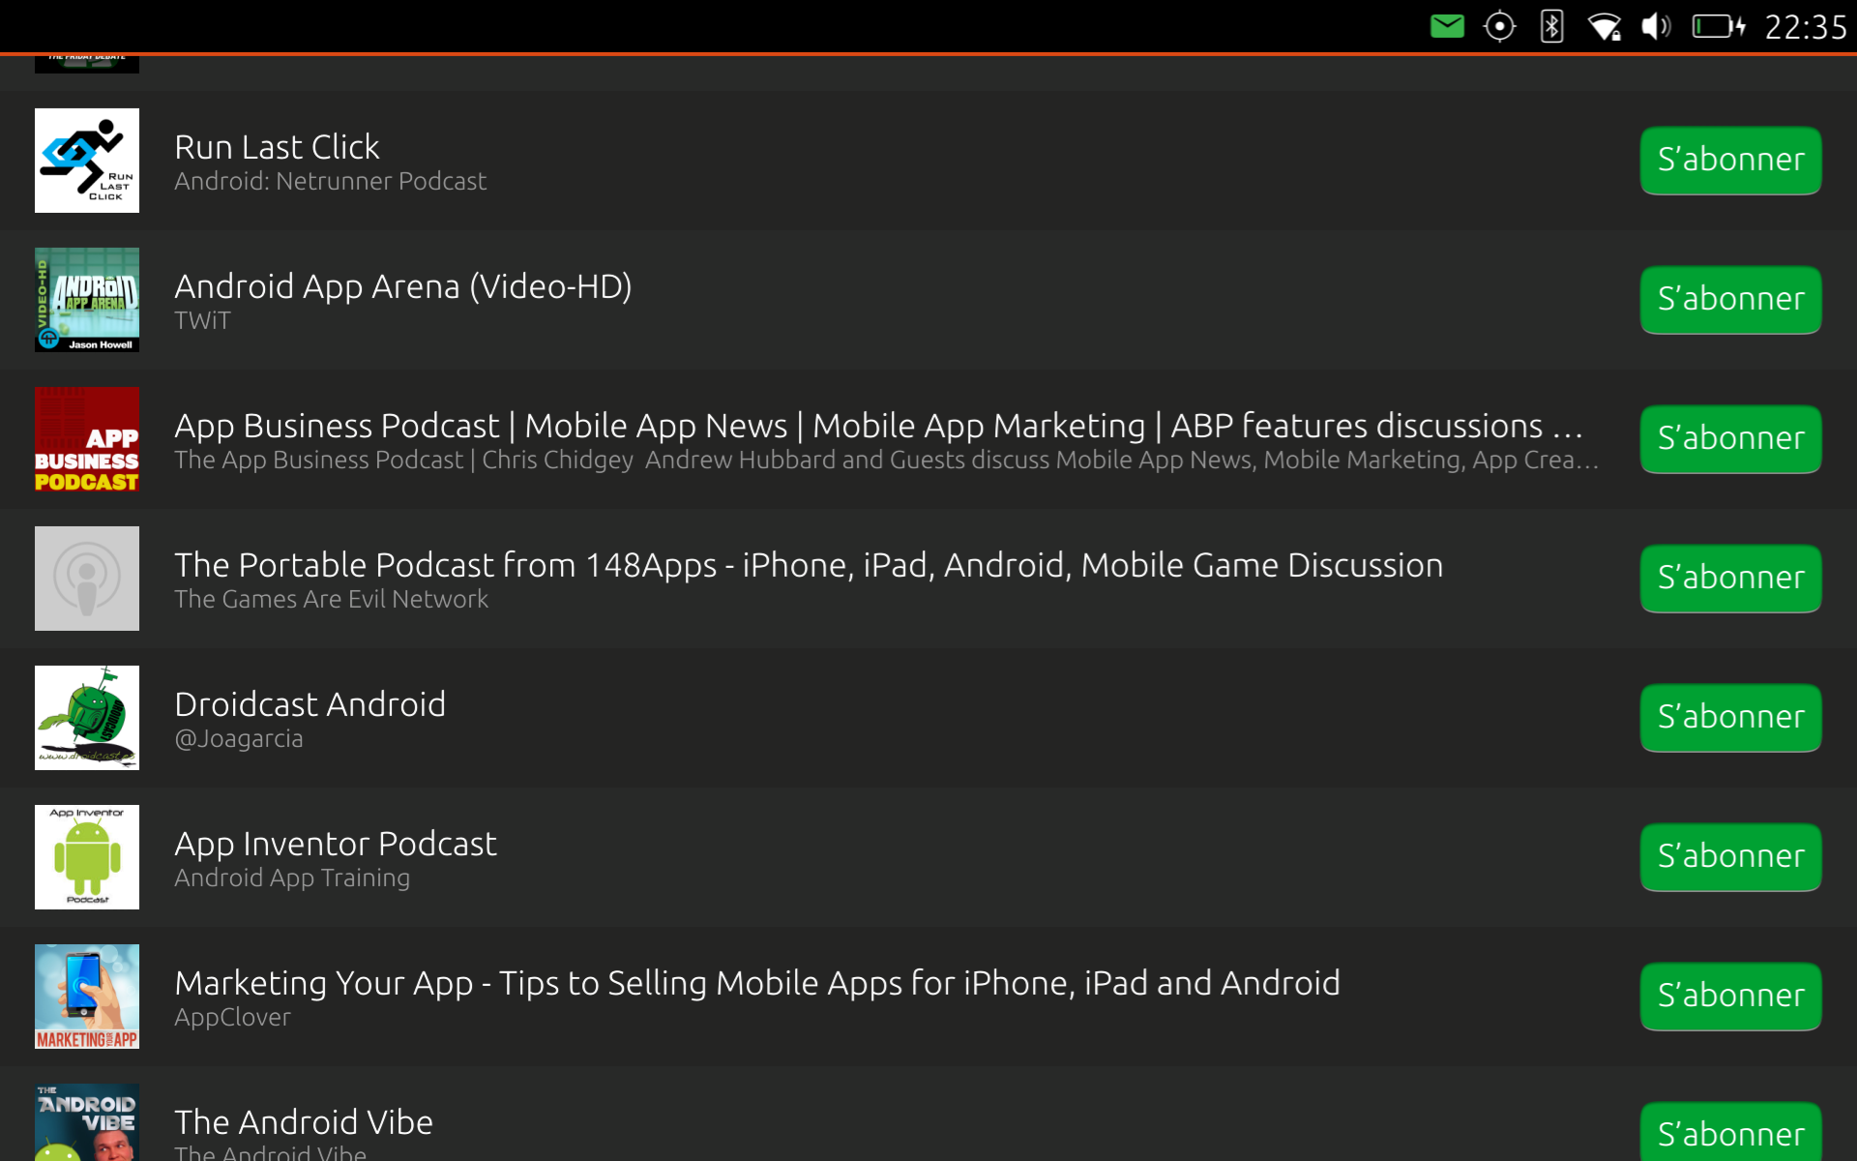Select 'Android App Training' subtitle
This screenshot has height=1161, width=1857.
[291, 878]
